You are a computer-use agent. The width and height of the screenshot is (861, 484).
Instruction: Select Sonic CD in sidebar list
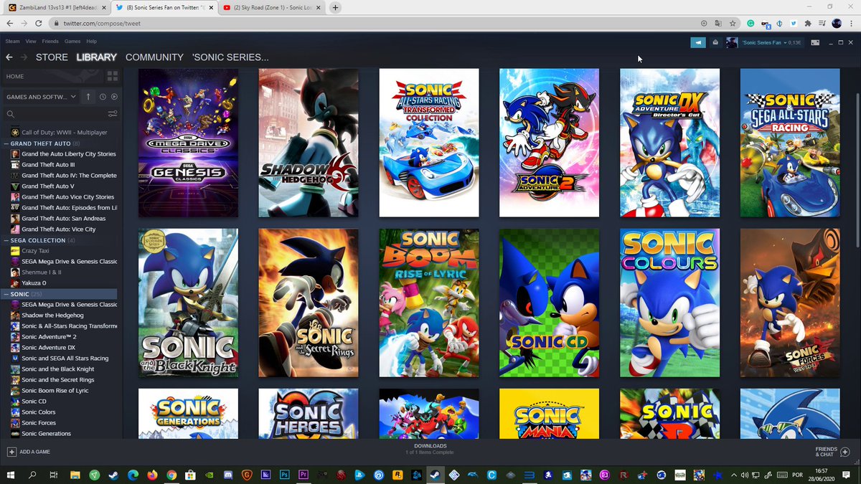[x=34, y=402]
